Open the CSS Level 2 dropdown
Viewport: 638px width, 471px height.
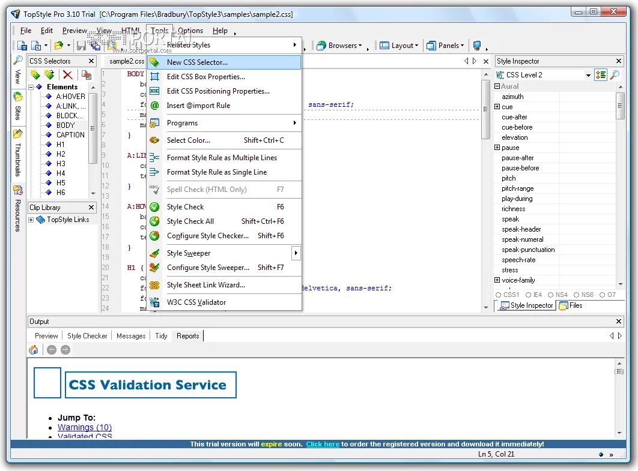click(x=588, y=75)
